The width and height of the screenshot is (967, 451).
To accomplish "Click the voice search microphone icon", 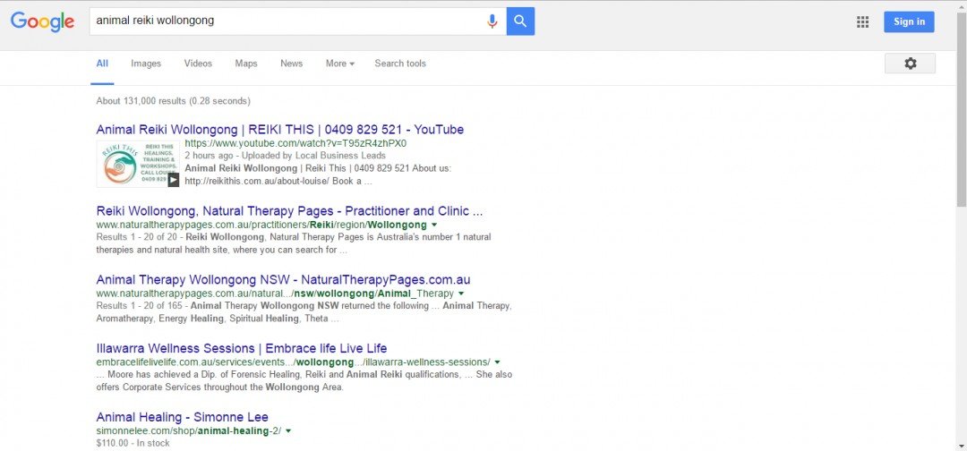I will coord(492,21).
